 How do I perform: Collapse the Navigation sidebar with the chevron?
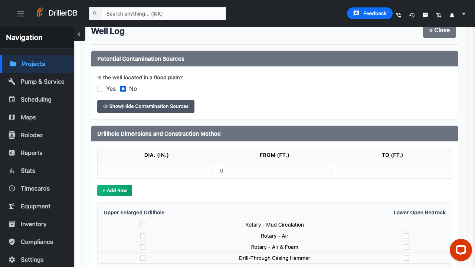pos(79,34)
